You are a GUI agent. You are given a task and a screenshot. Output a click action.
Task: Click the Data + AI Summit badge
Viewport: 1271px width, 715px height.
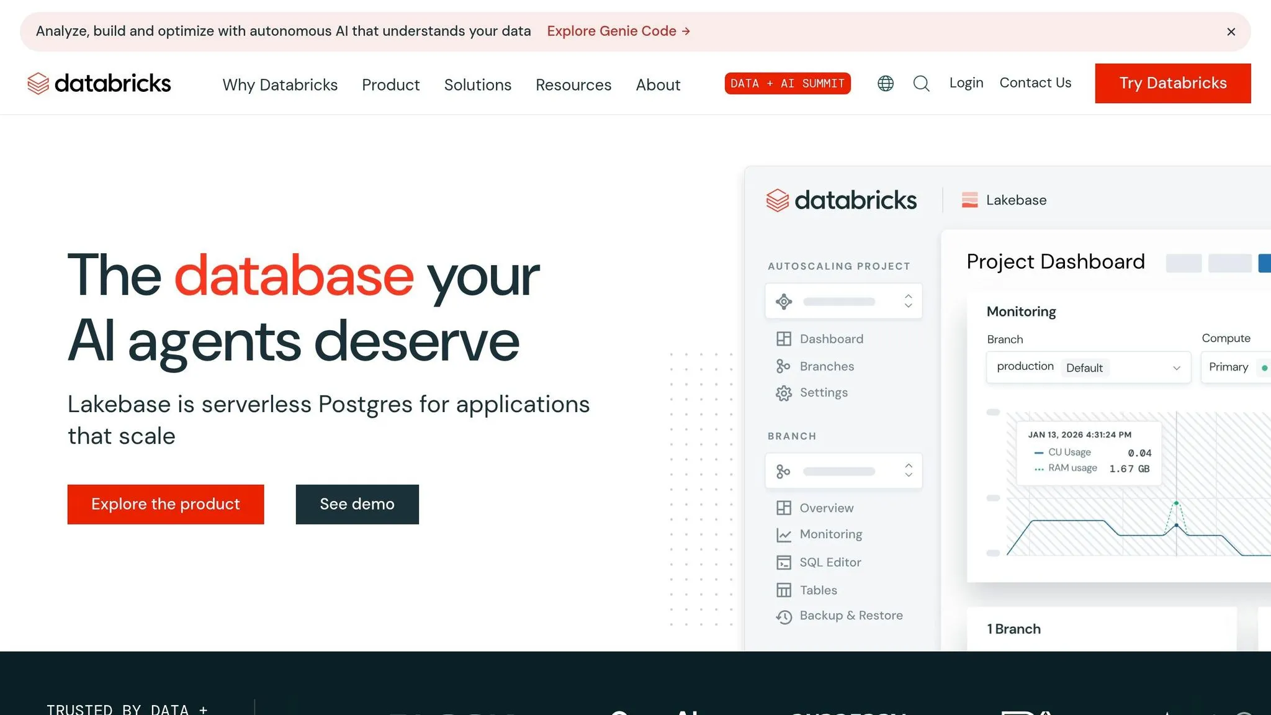click(788, 83)
